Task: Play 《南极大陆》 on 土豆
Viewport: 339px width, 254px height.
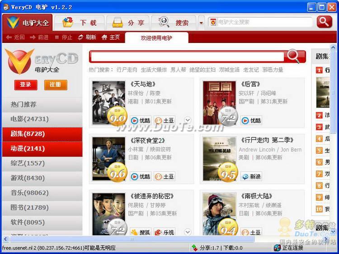Action: pos(251,232)
